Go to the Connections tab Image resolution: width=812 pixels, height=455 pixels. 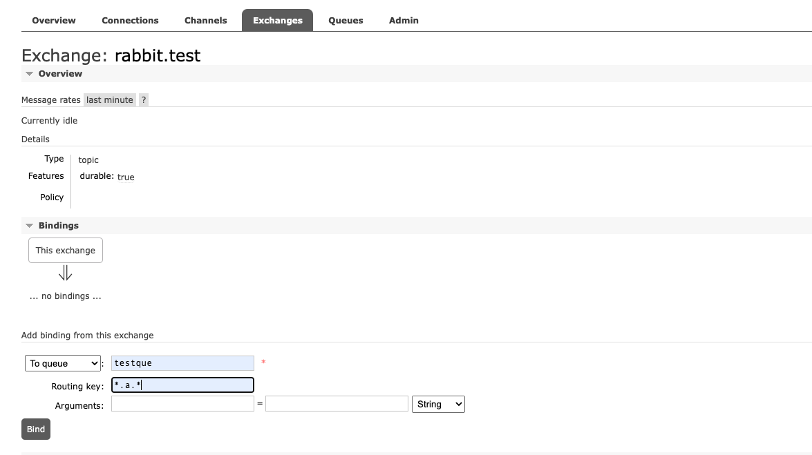coord(130,20)
